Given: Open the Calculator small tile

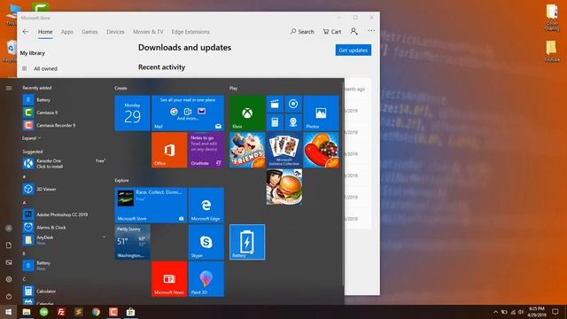Looking at the screenshot, I should click(x=275, y=122).
